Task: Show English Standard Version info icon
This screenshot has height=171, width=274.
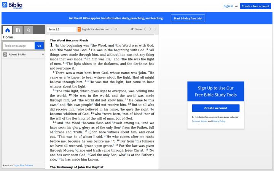Action: click(x=116, y=29)
